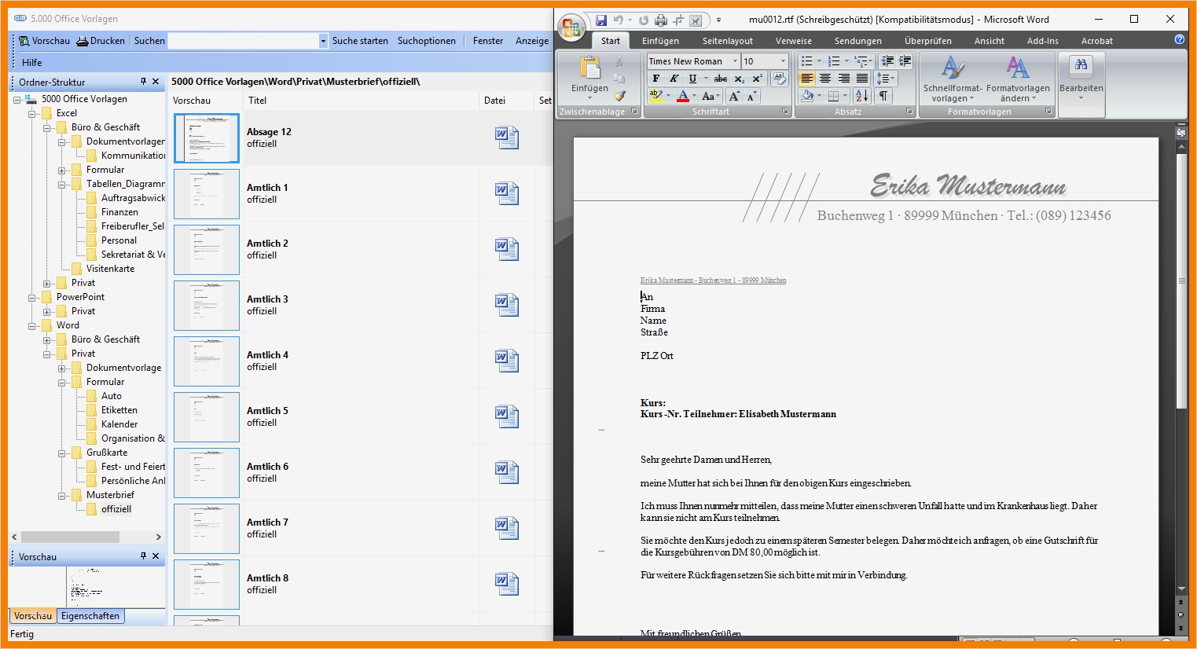Show paragraph marks with the pilcrow button
The width and height of the screenshot is (1197, 649).
(883, 96)
